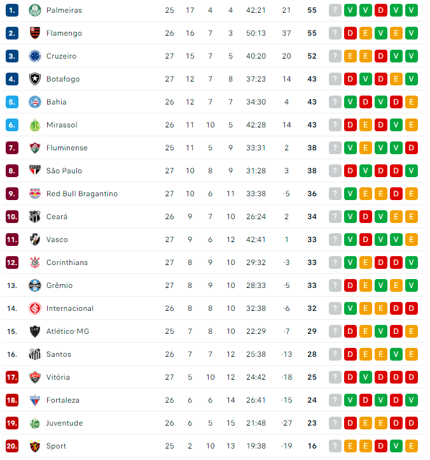Click the Flamengo club crest icon
The height and width of the screenshot is (460, 430).
click(x=34, y=33)
